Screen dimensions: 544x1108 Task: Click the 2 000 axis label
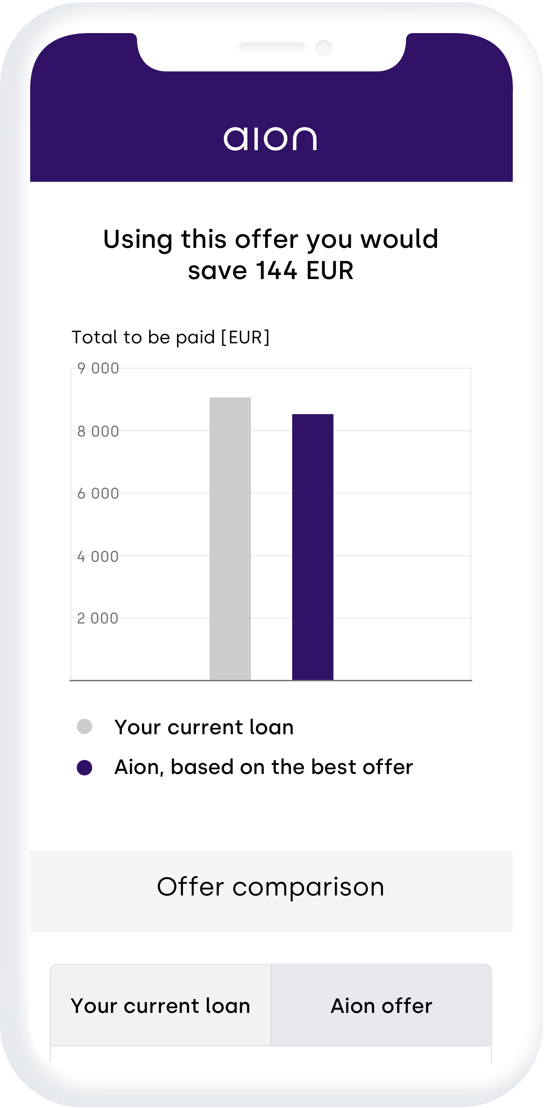[98, 619]
